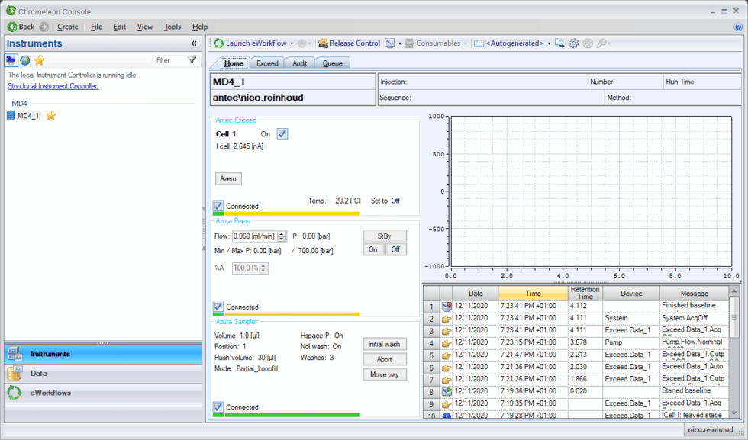The height and width of the screenshot is (440, 748).
Task: Click the Stop local Instrument Controller link
Action: click(x=53, y=86)
